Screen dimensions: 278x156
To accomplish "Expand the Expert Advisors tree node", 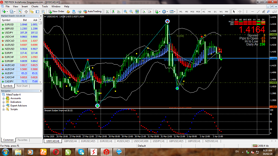I will [x=3, y=106].
